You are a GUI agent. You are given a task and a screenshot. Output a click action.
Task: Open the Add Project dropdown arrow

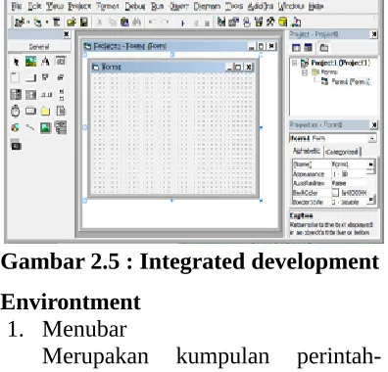(x=28, y=23)
